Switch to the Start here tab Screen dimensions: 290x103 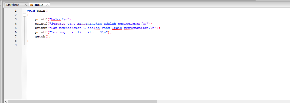pos(13,5)
